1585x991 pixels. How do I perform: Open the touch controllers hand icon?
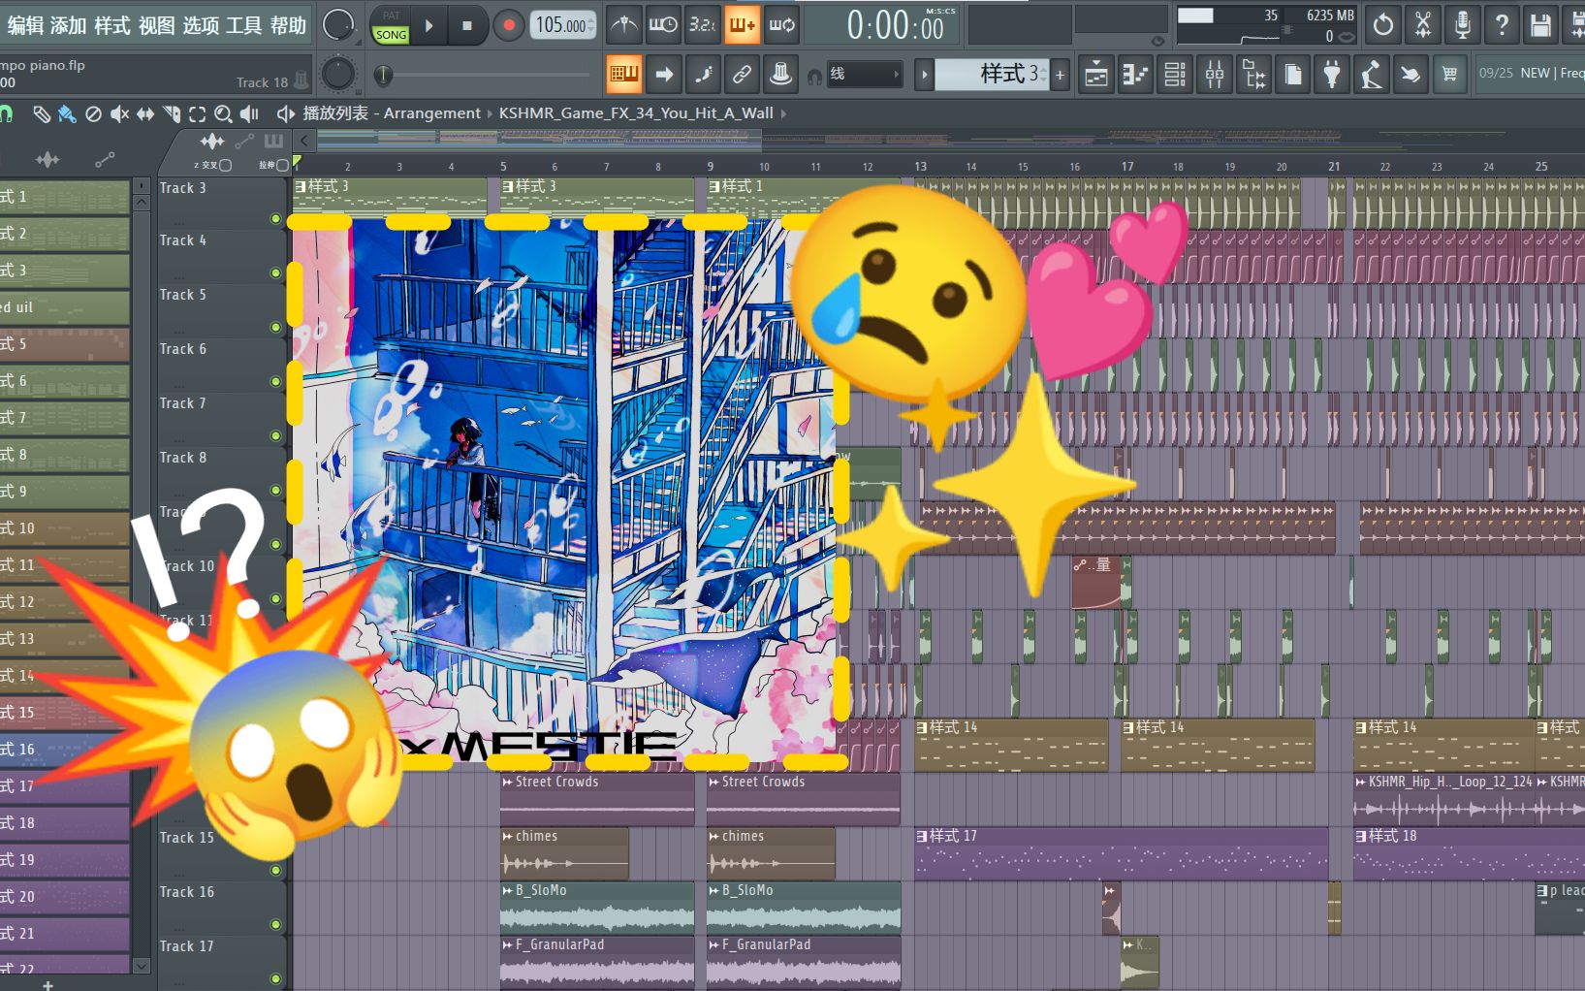point(1411,74)
